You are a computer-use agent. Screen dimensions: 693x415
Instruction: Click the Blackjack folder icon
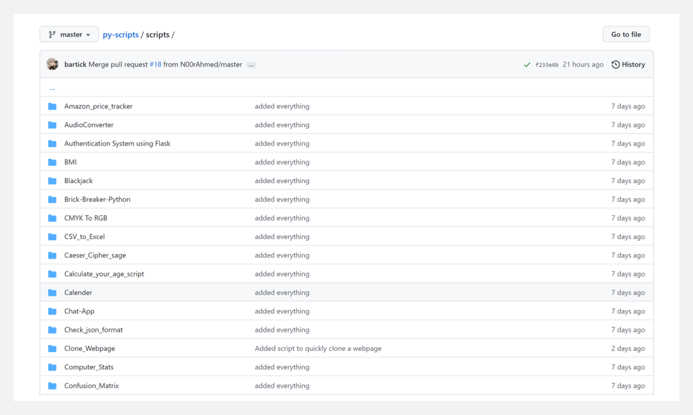click(x=53, y=181)
